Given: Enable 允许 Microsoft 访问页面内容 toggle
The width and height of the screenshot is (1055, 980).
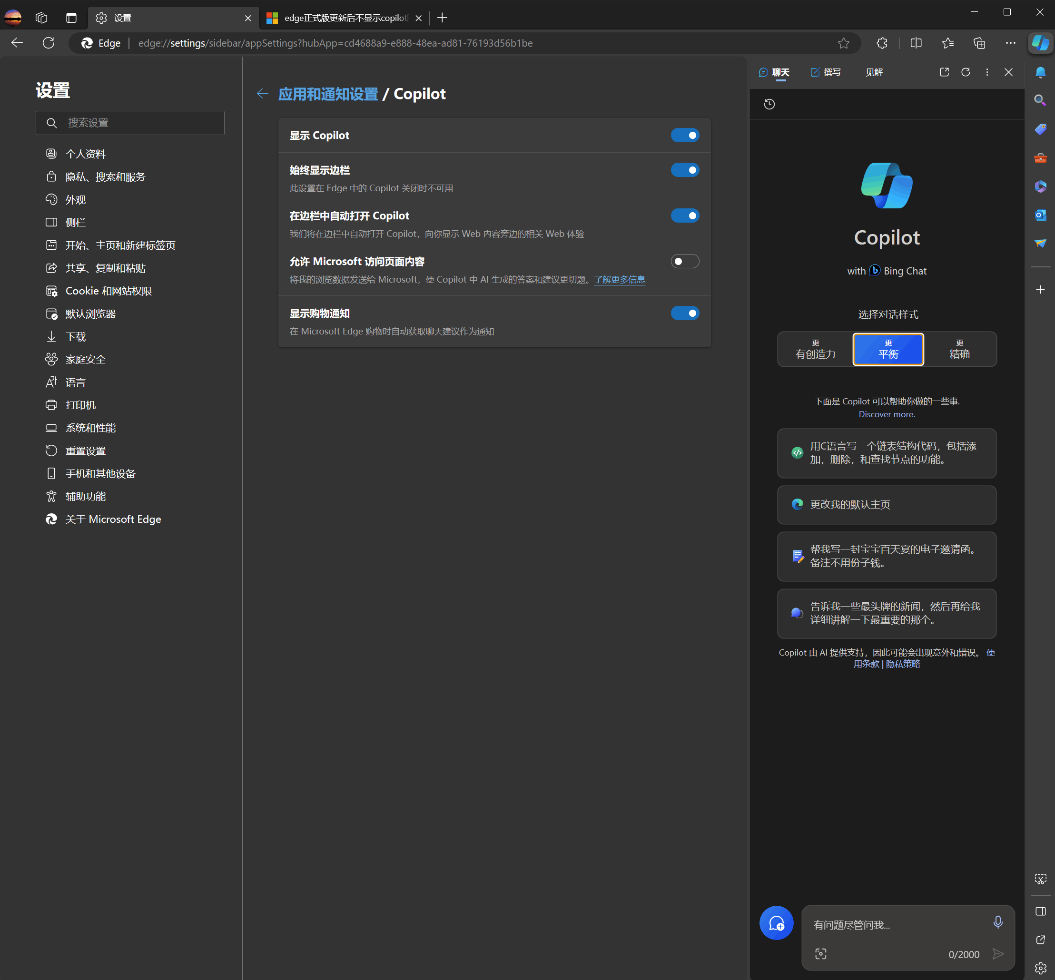Looking at the screenshot, I should coord(685,262).
